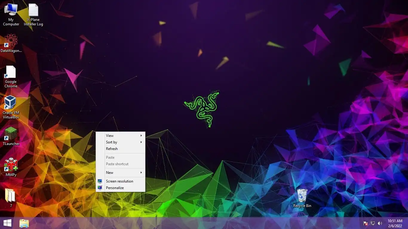Open File Explorer from the taskbar
408x229 pixels.
pyautogui.click(x=24, y=223)
